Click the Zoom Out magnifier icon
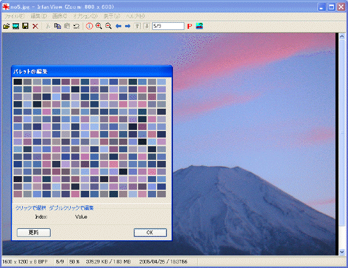This screenshot has width=348, height=268. pos(108,26)
